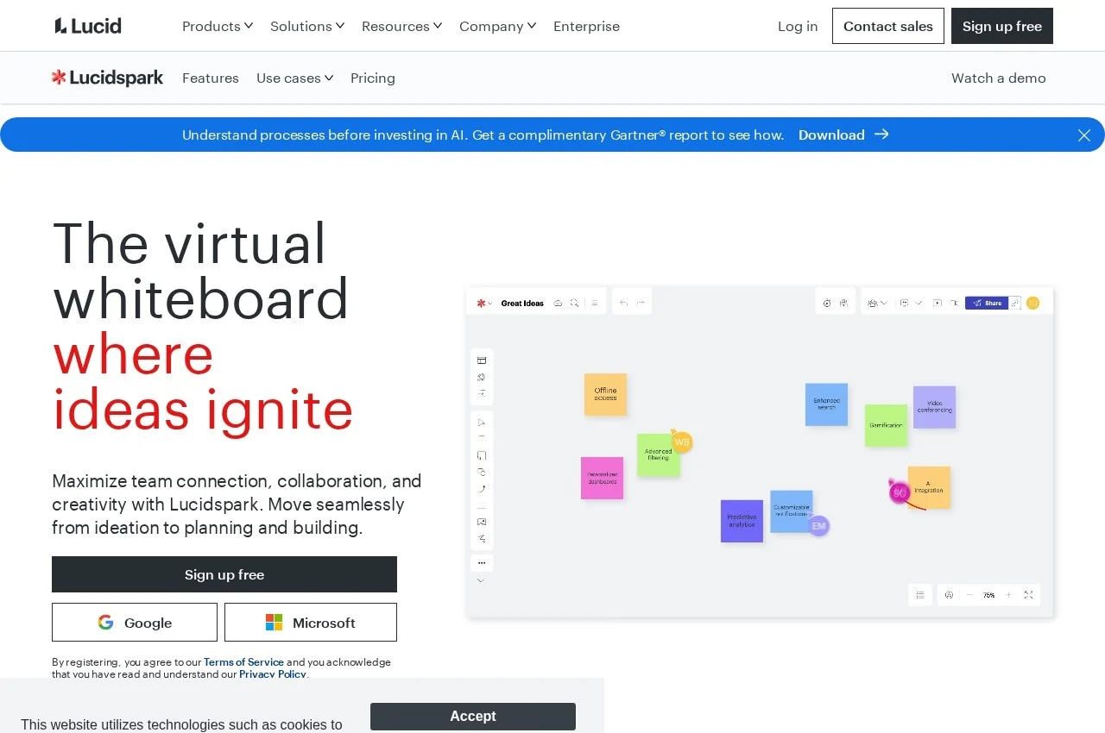Expand the Company dropdown
Image resolution: width=1105 pixels, height=733 pixels.
pos(498,26)
